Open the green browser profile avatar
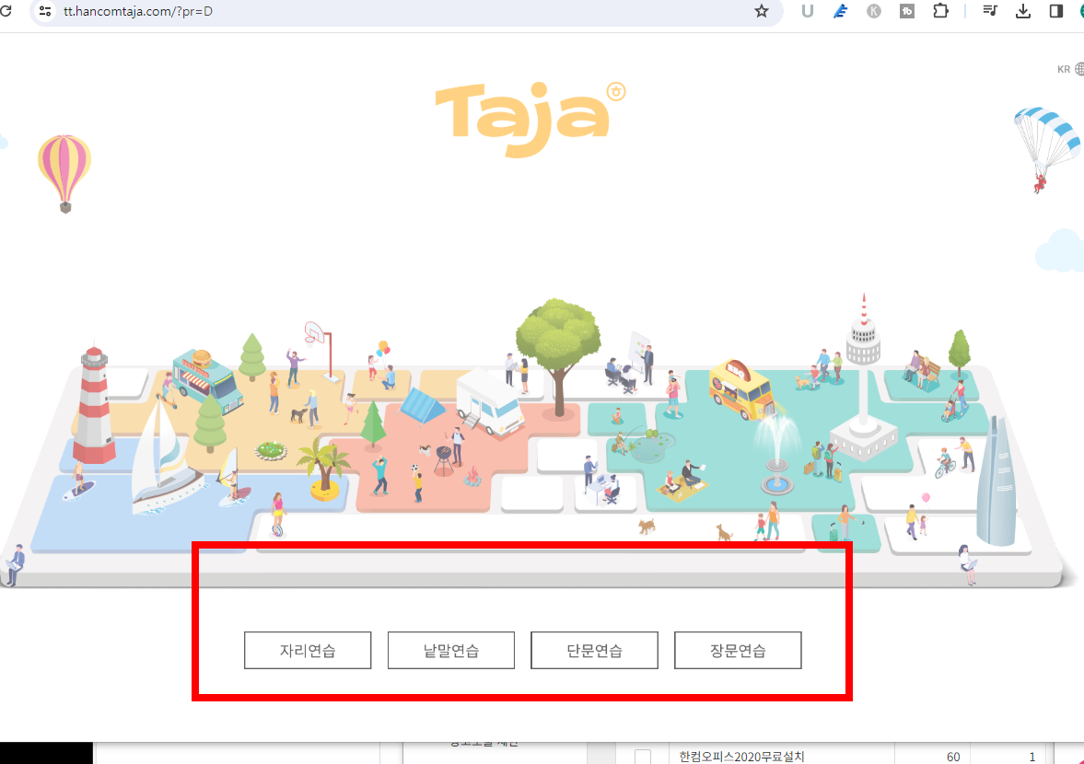This screenshot has height=764, width=1084. pos(1079,13)
